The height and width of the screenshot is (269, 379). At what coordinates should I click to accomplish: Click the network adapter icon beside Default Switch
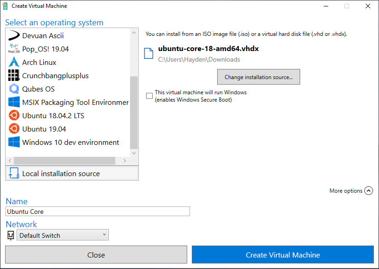click(x=11, y=235)
